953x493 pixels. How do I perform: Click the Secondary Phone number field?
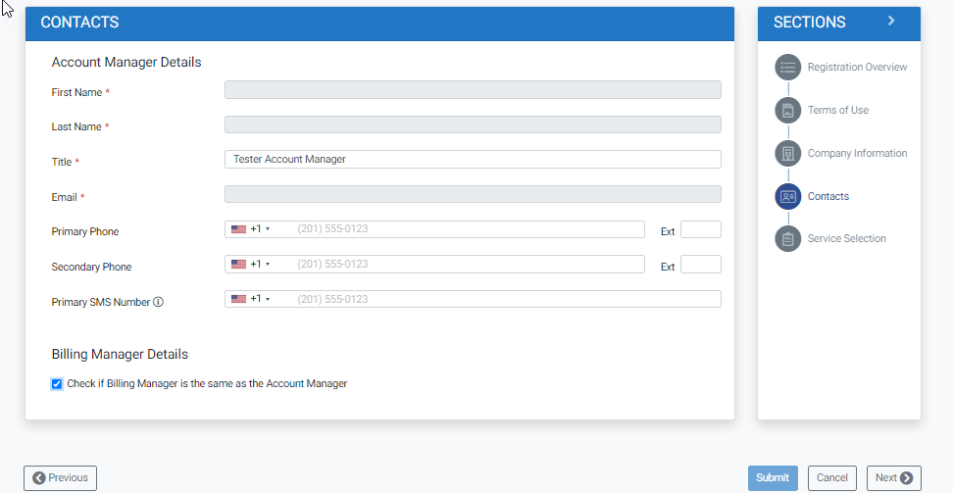pos(467,265)
